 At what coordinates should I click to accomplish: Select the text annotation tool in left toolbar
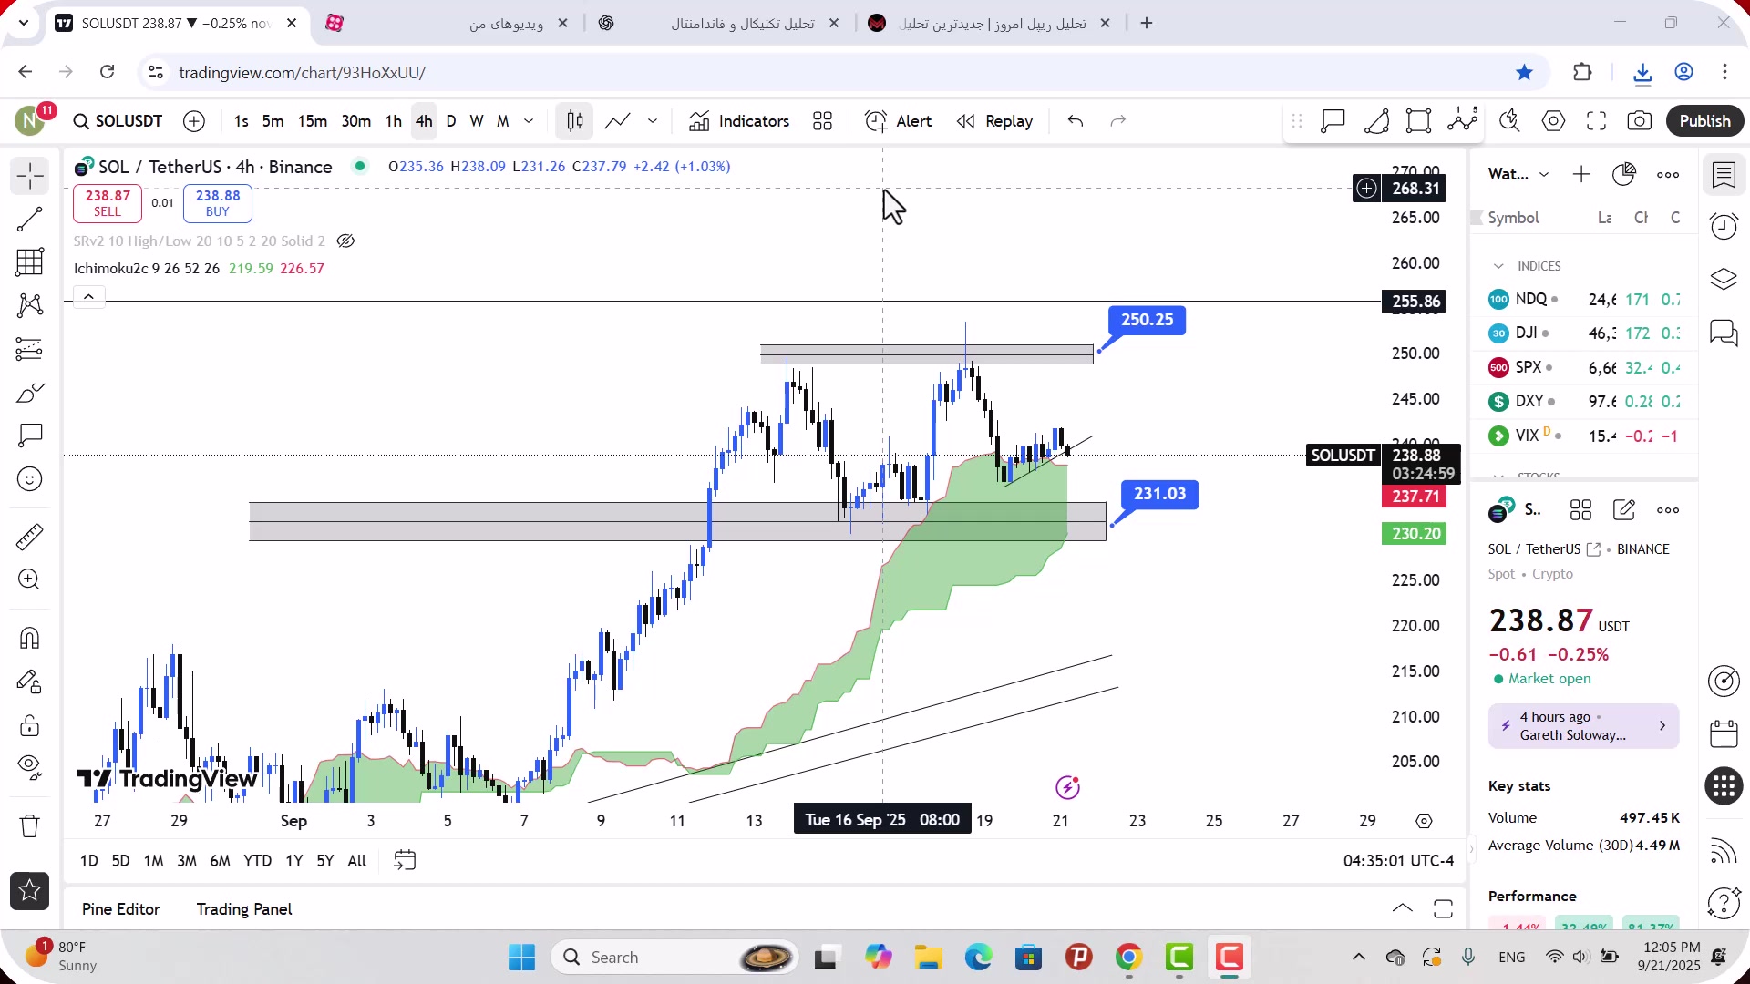30,436
